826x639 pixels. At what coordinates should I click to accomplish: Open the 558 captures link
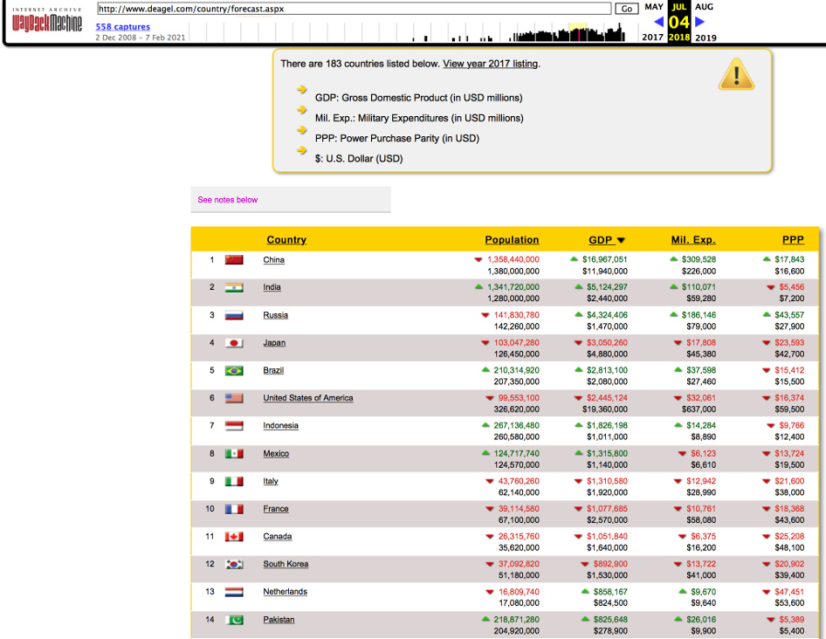tap(122, 27)
